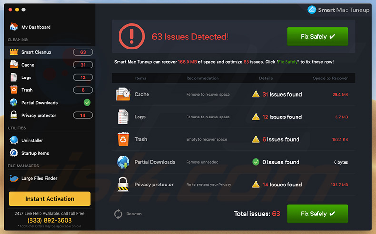The height and width of the screenshot is (234, 376).
Task: Click the "63 Issues Detected!" heading
Action: (x=190, y=37)
